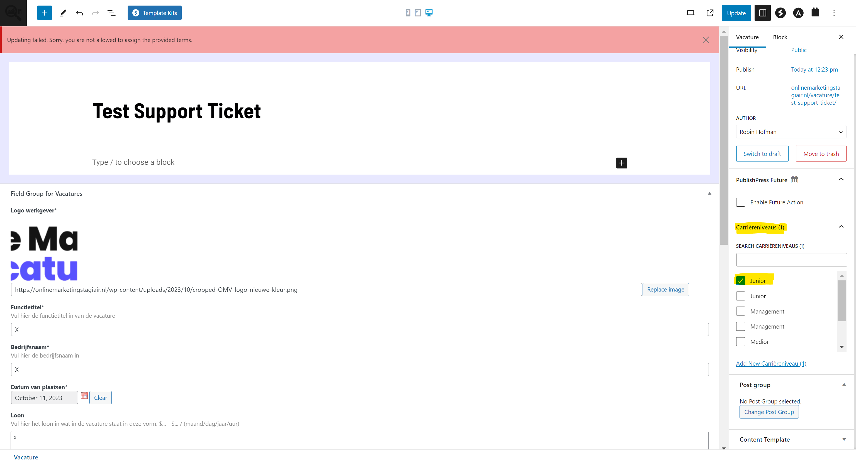
Task: Clear the Datum van plaatsen date
Action: tap(100, 398)
